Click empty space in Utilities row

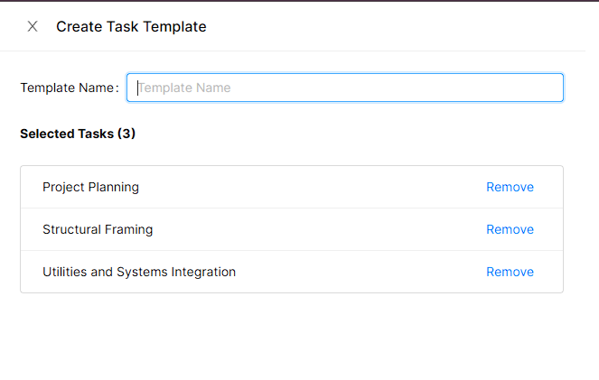point(361,272)
